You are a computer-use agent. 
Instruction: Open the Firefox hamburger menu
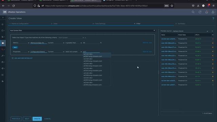(213, 6)
